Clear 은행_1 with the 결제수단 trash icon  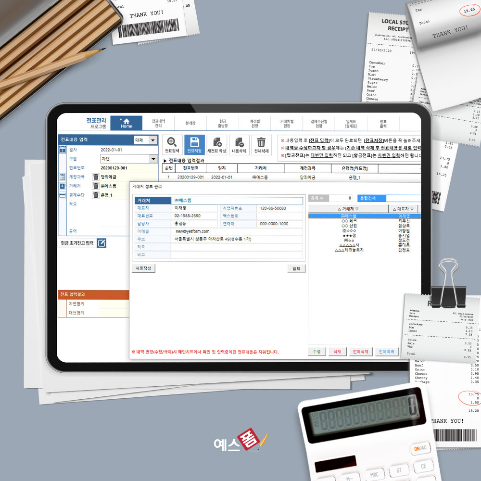coord(96,195)
